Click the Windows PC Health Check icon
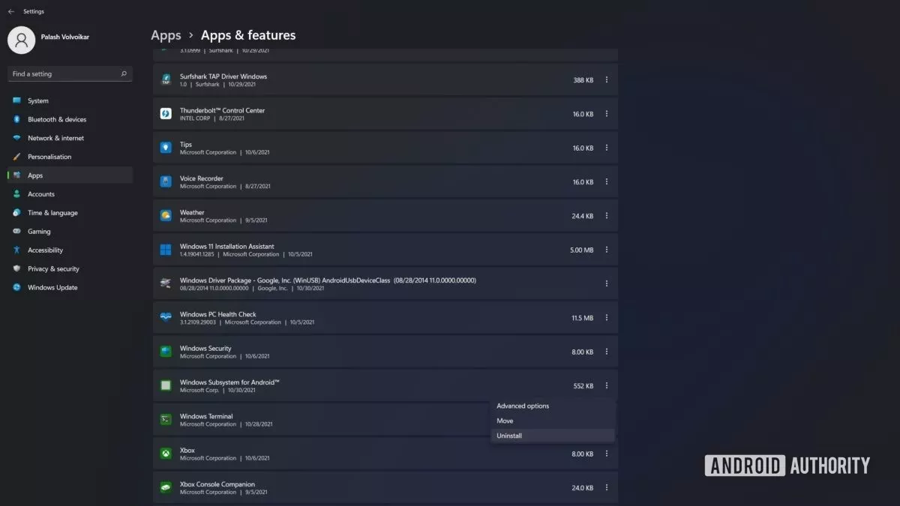The height and width of the screenshot is (506, 900). (x=166, y=318)
